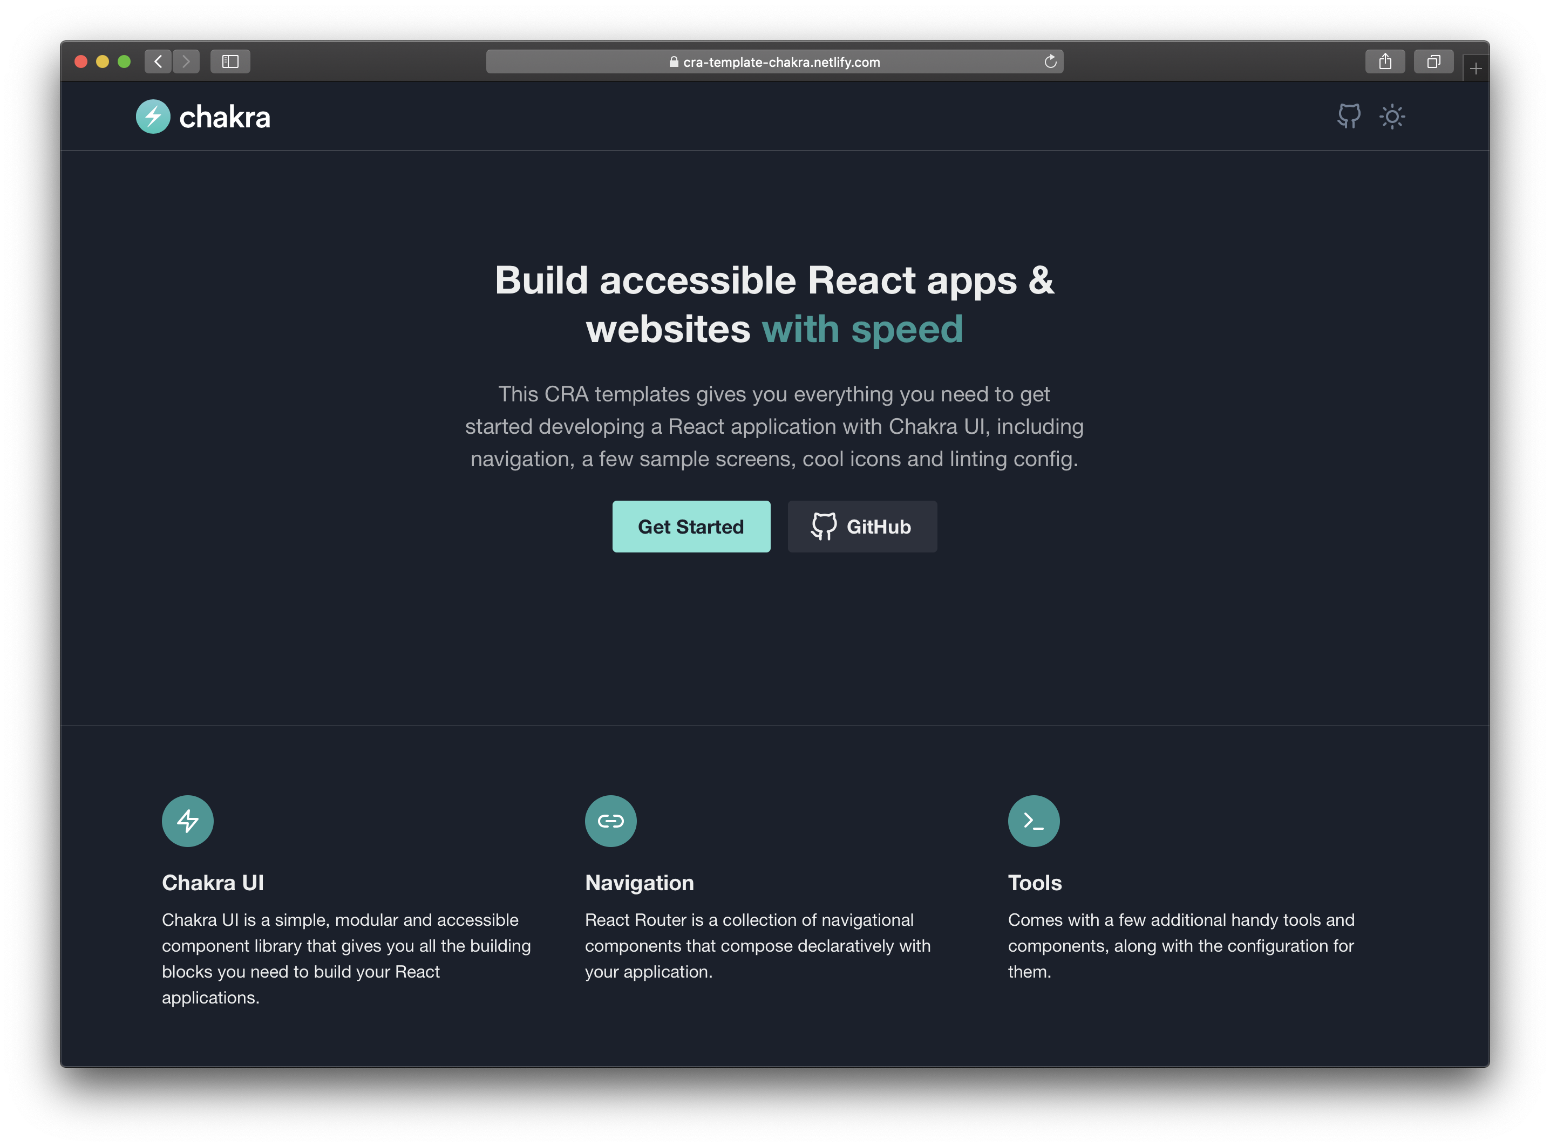Reload the page with refresh icon
1550x1147 pixels.
pos(1050,62)
